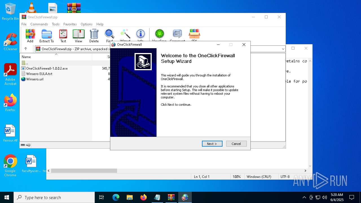361x203 pixels.
Task: Click Windows (CRLF) in Notepad status bar
Action: 259,176
